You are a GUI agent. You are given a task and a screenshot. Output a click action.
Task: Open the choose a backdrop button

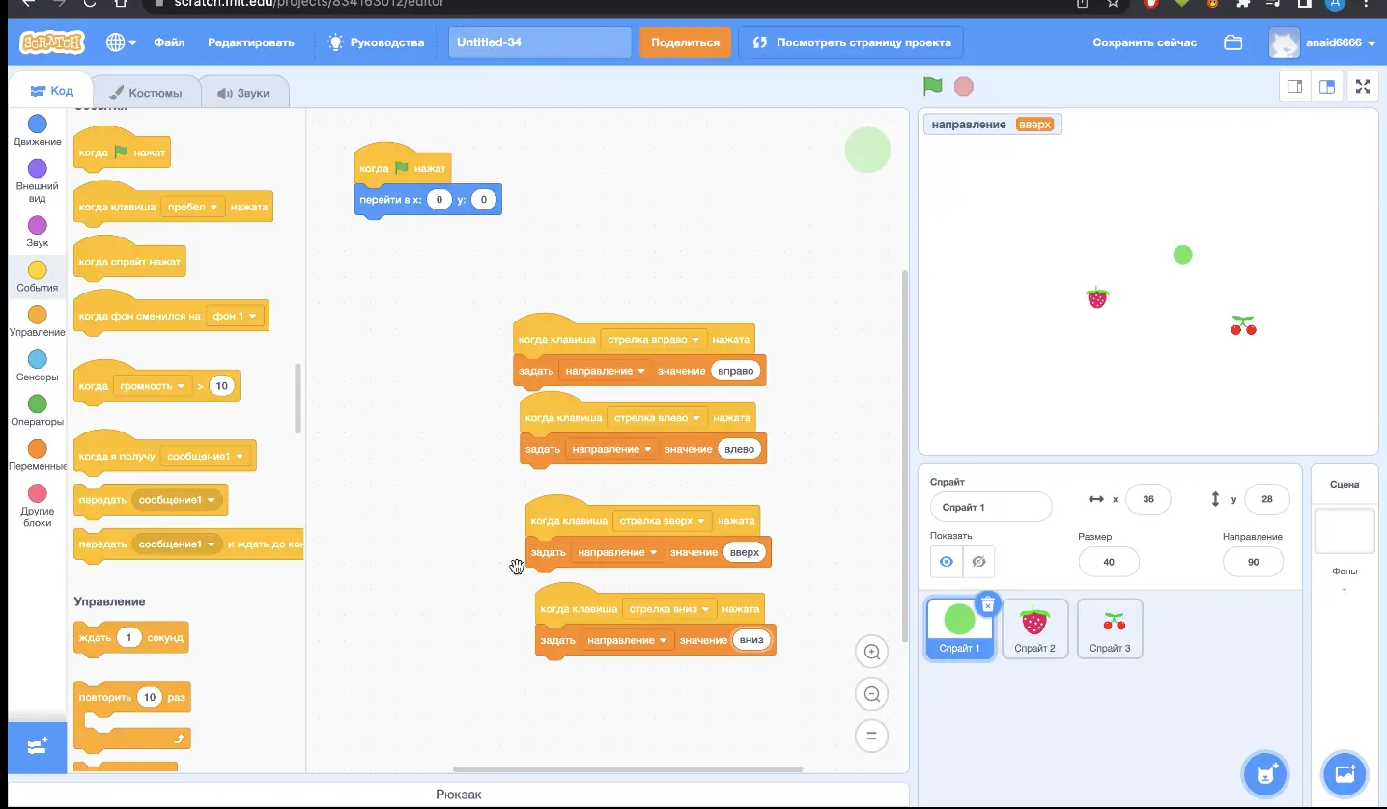click(1345, 773)
